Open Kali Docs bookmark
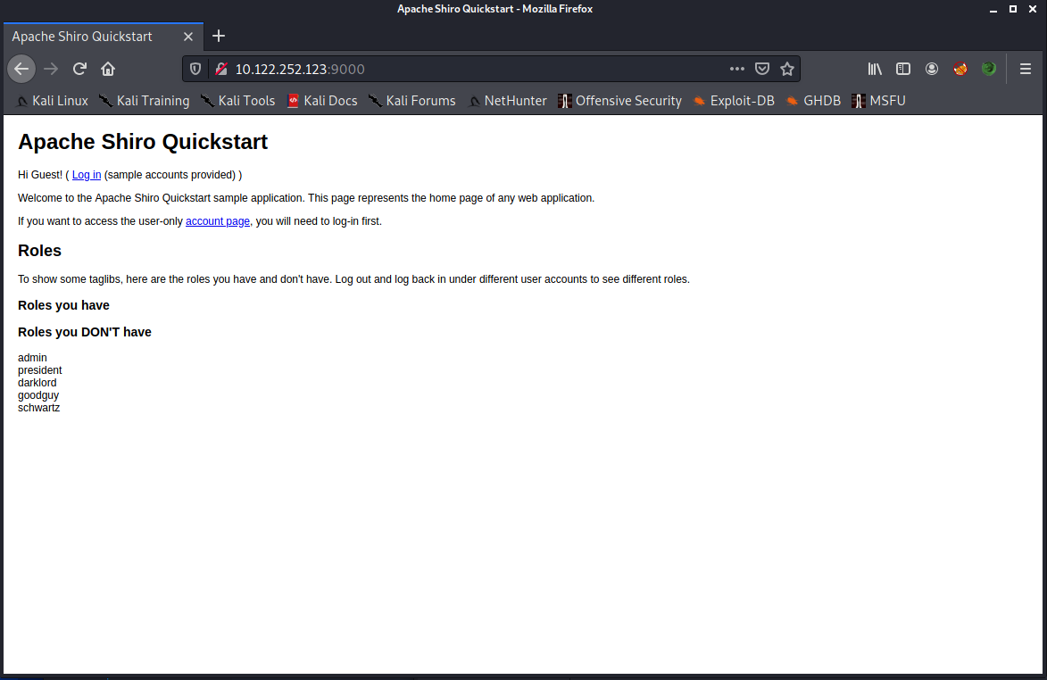Image resolution: width=1047 pixels, height=680 pixels. coord(322,101)
